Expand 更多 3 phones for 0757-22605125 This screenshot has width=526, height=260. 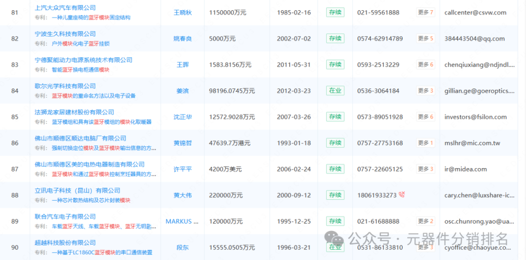[x=426, y=169]
